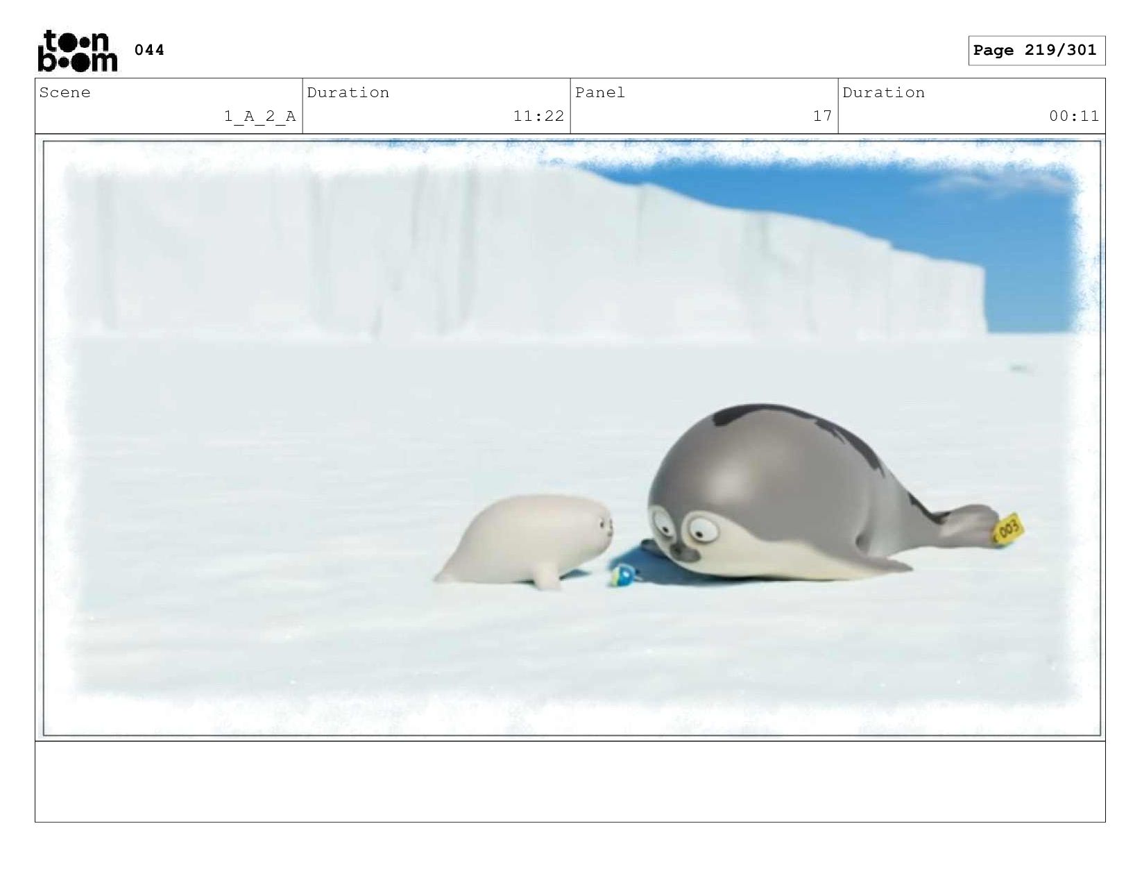Click the Scene label
This screenshot has width=1142, height=885.
point(65,93)
